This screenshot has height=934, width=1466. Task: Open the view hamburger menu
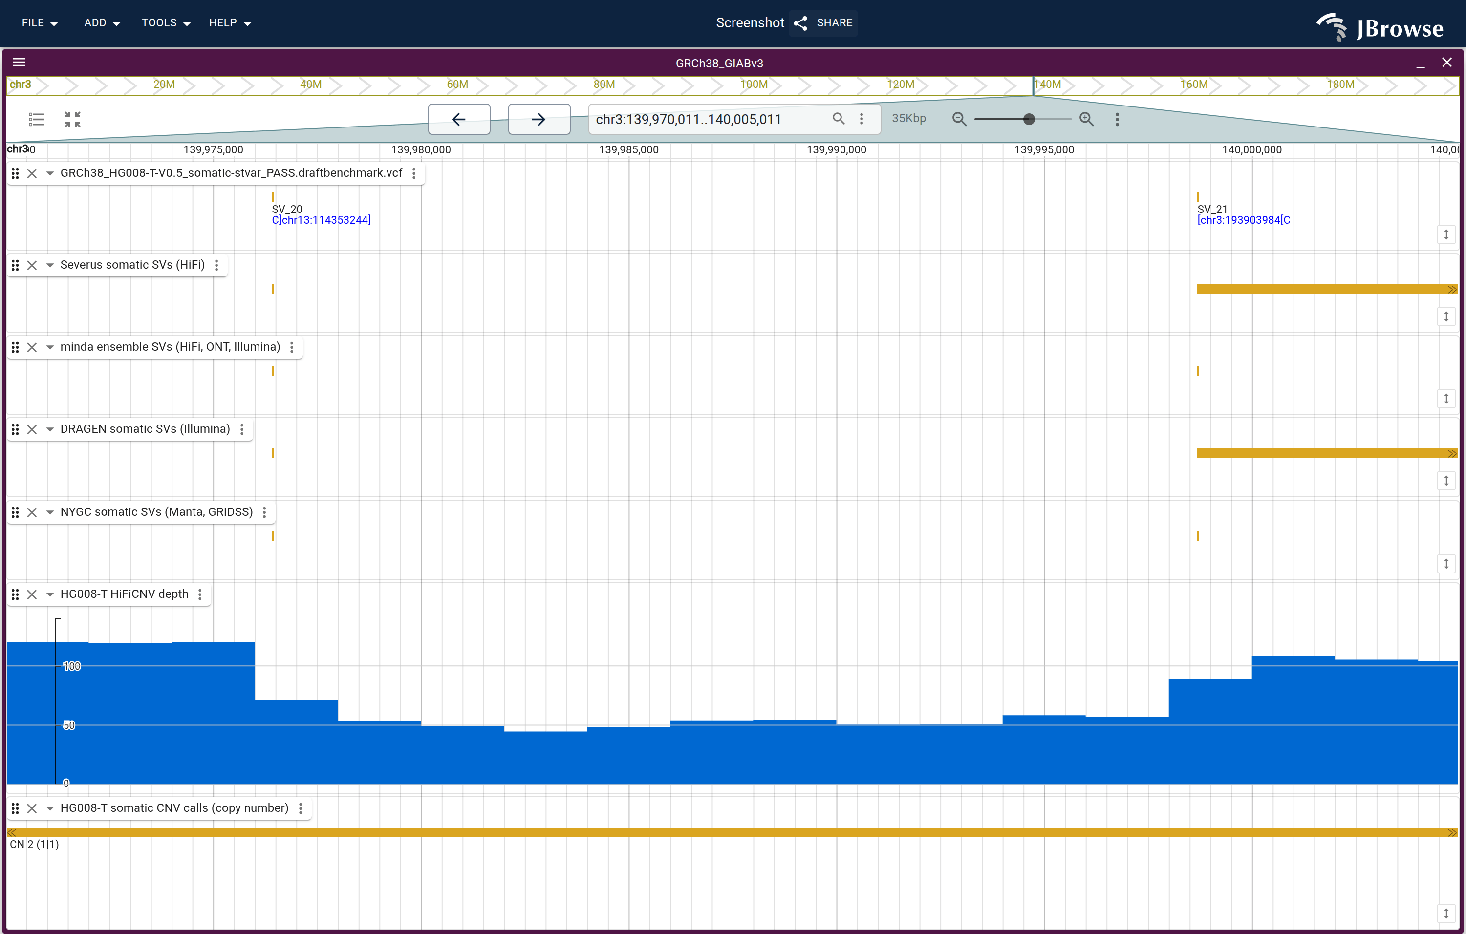[x=19, y=62]
